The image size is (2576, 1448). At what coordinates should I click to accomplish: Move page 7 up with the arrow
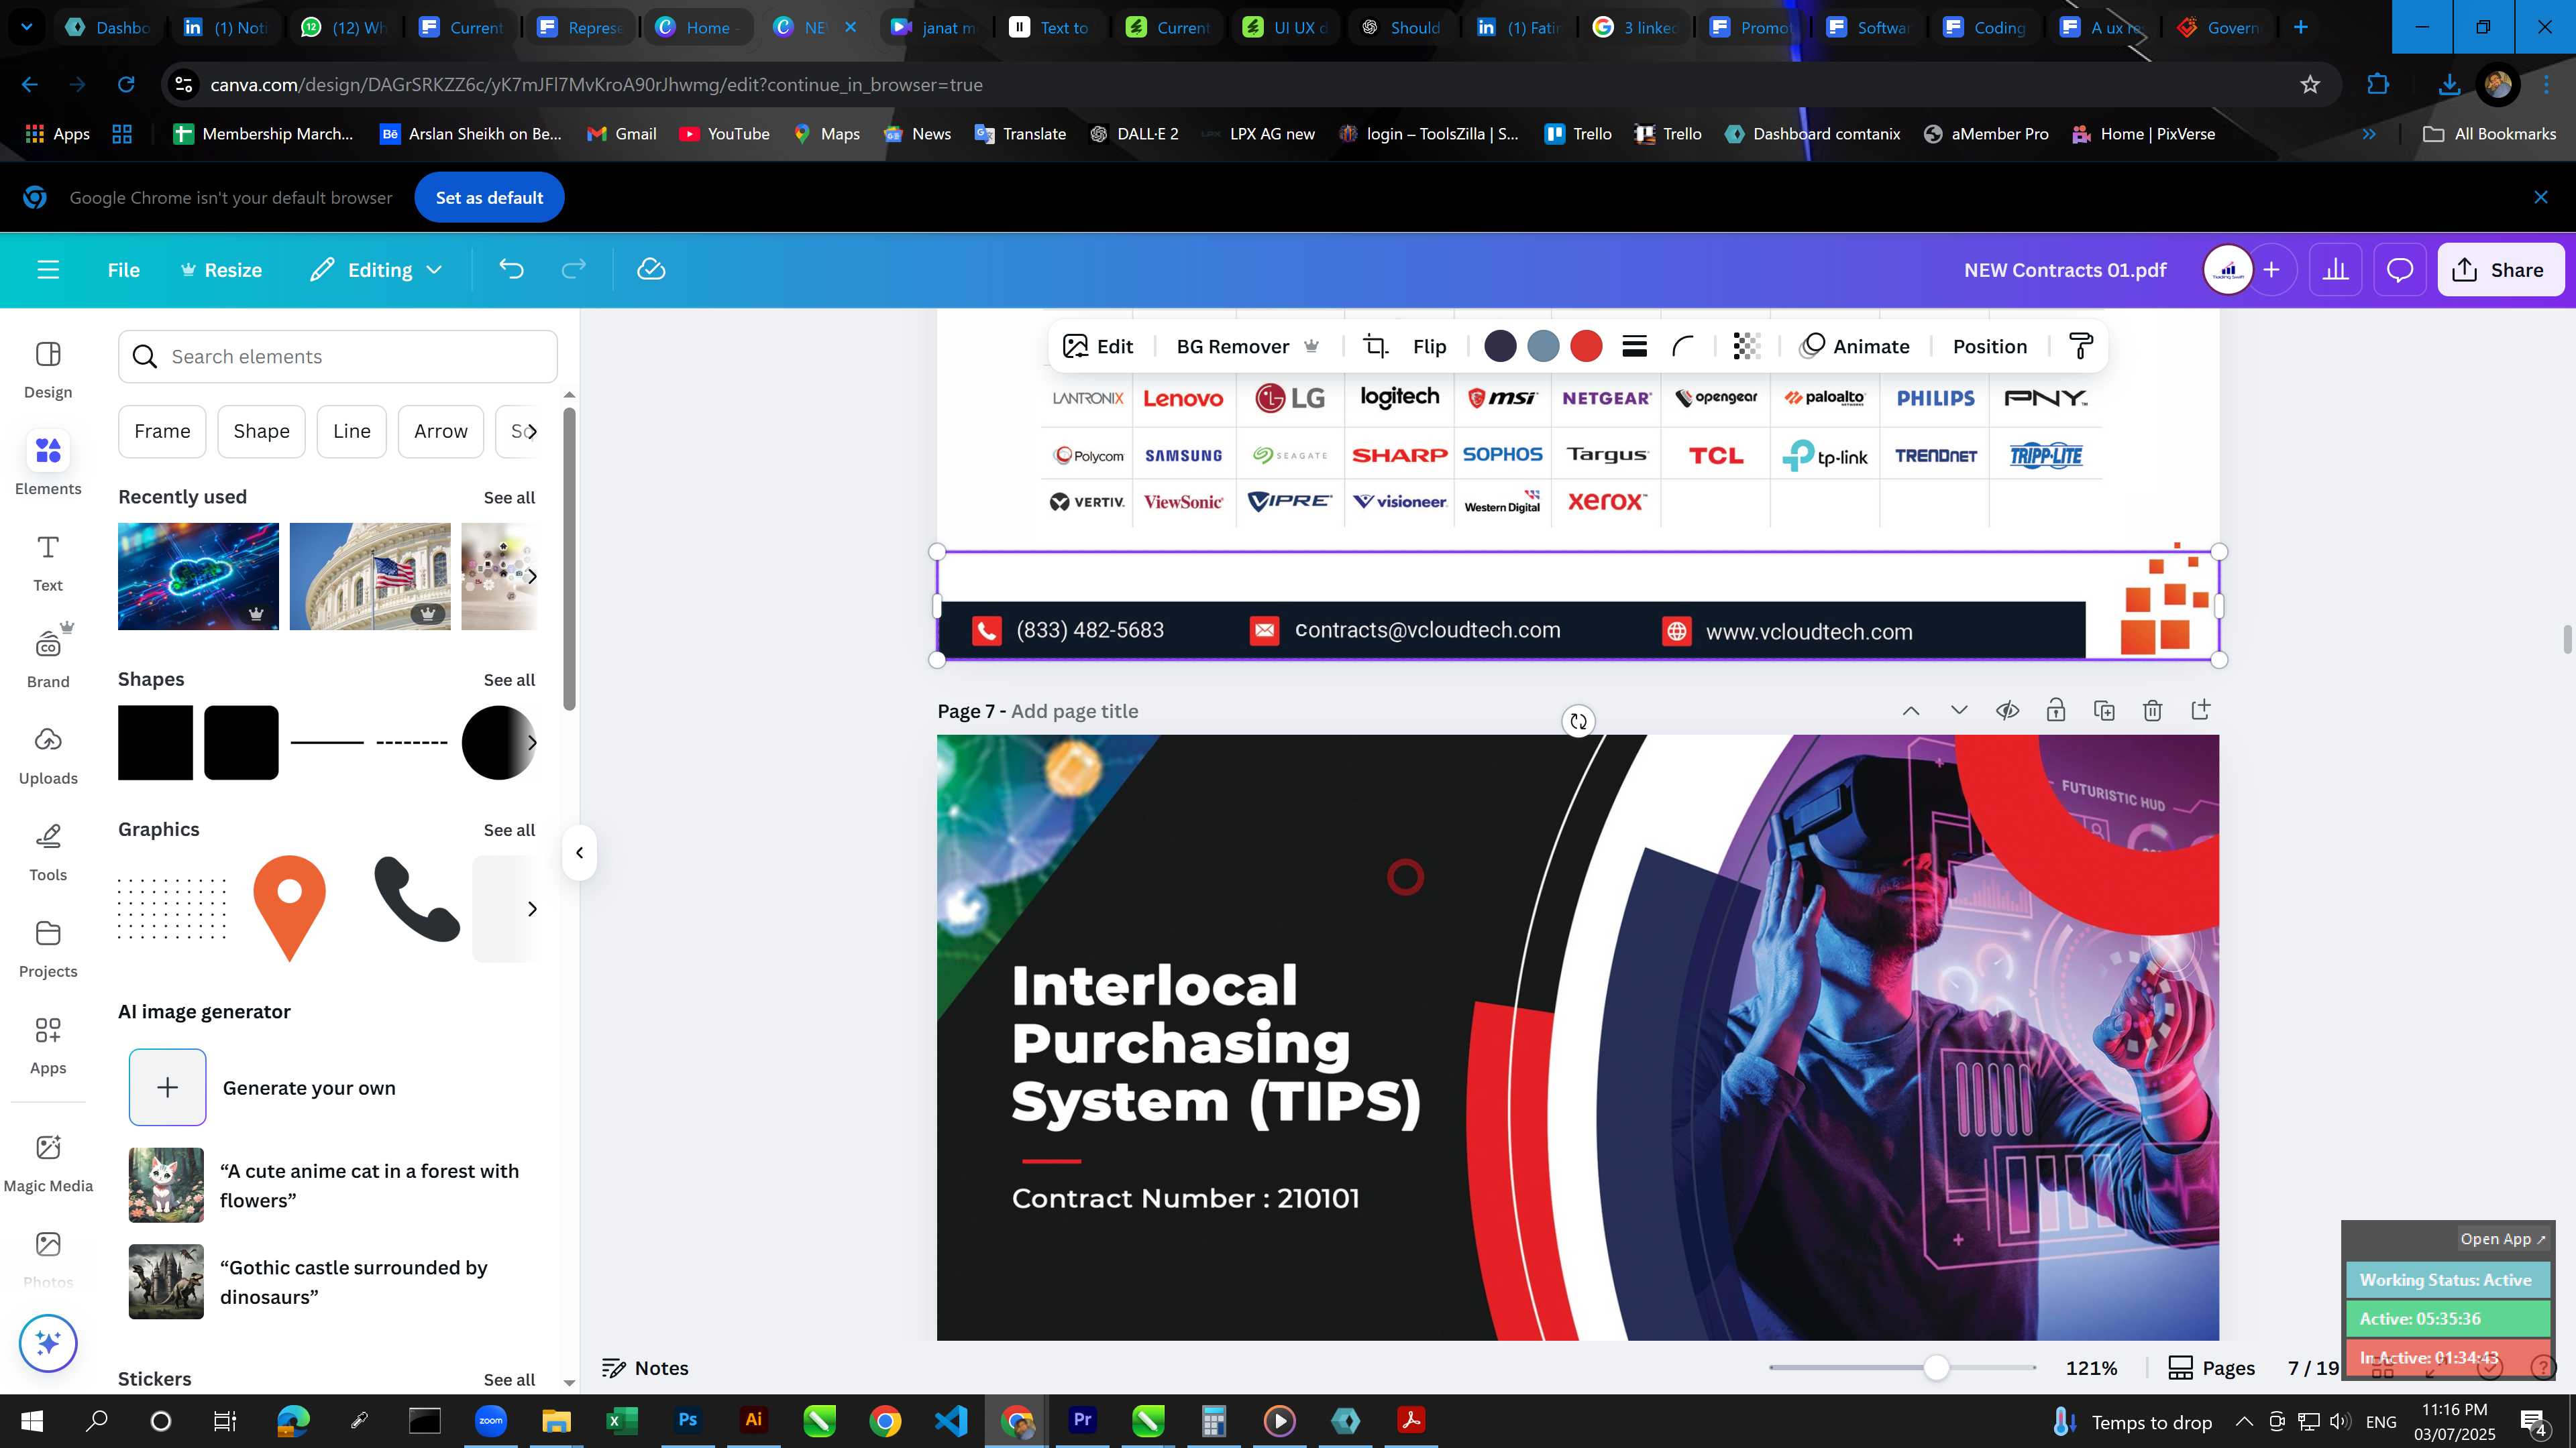coord(1910,711)
